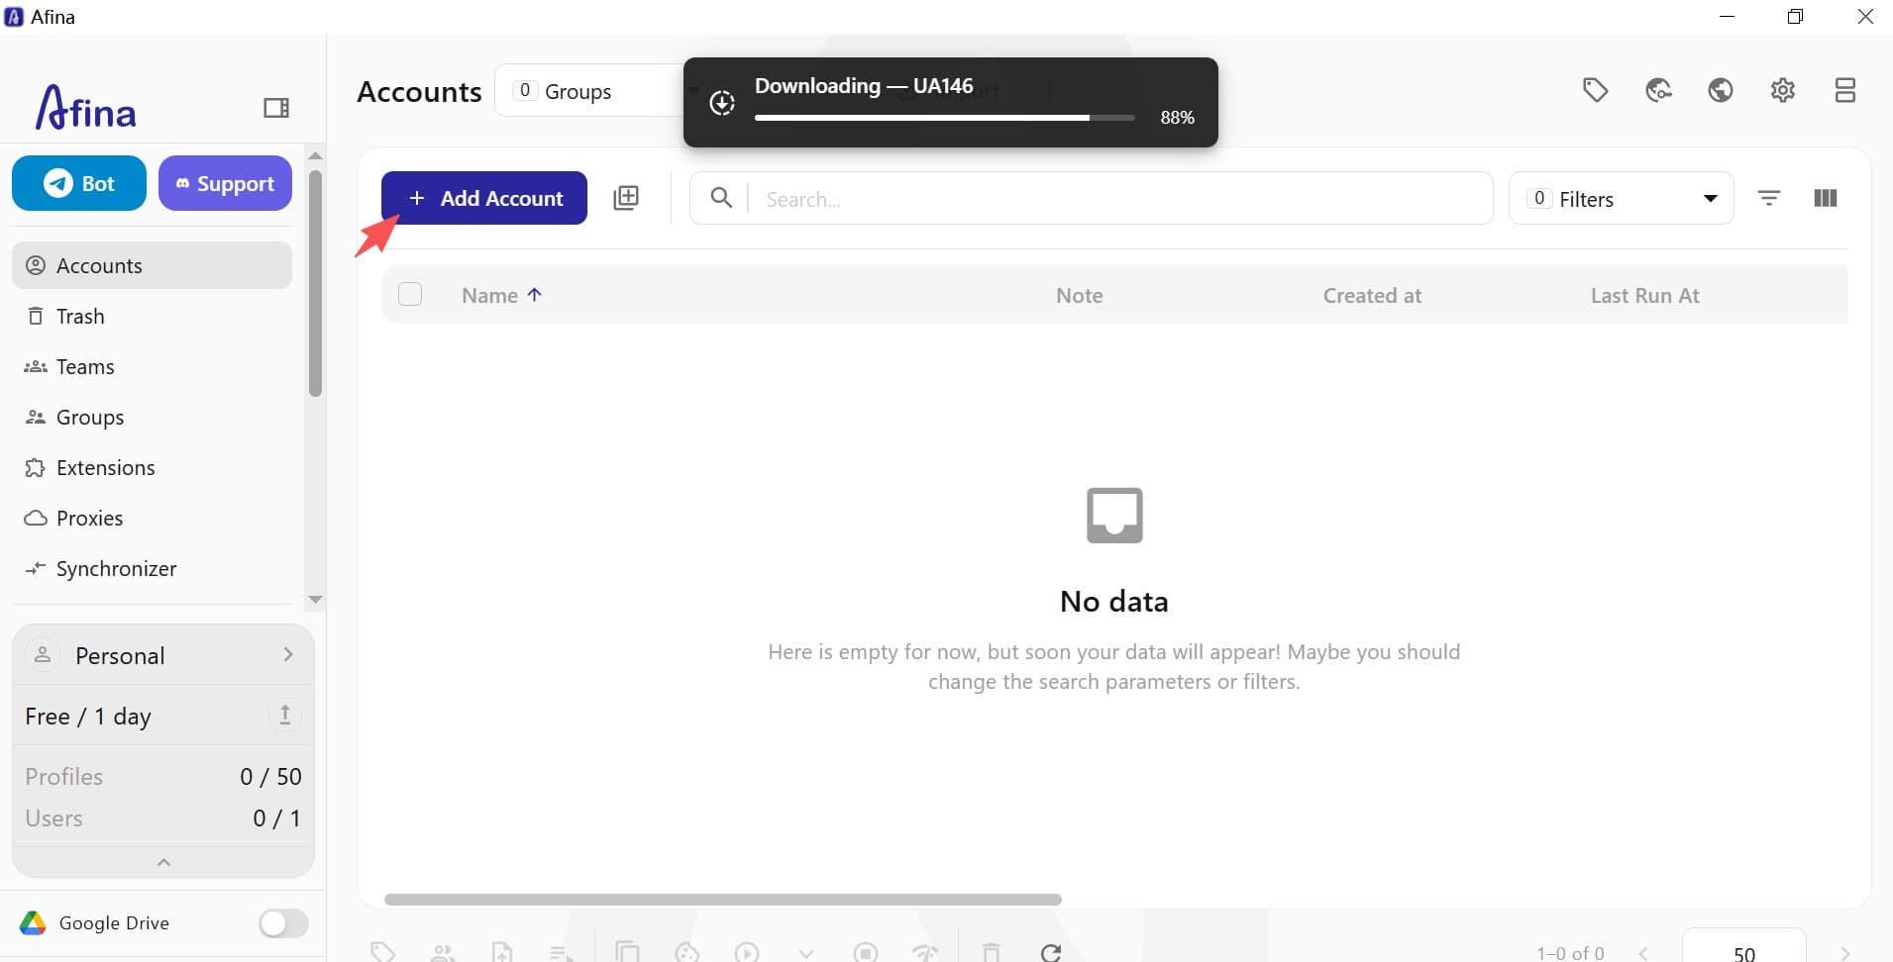Click the sidebar scroll-down arrow

pyautogui.click(x=315, y=600)
